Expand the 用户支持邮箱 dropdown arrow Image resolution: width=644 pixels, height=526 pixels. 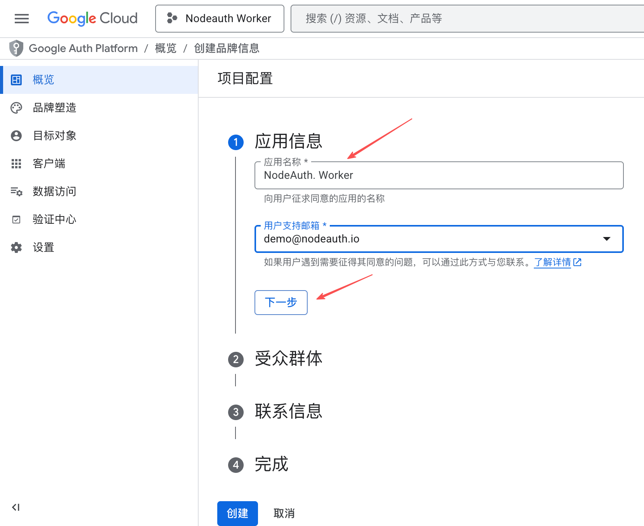607,239
